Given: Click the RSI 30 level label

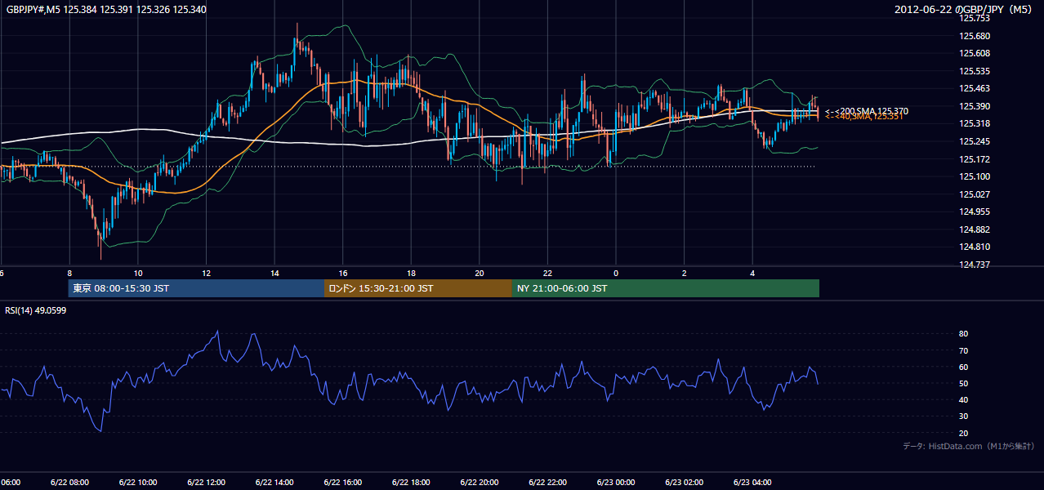Looking at the screenshot, I should pos(963,416).
